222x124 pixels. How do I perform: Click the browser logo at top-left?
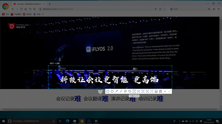click(x=5, y=6)
